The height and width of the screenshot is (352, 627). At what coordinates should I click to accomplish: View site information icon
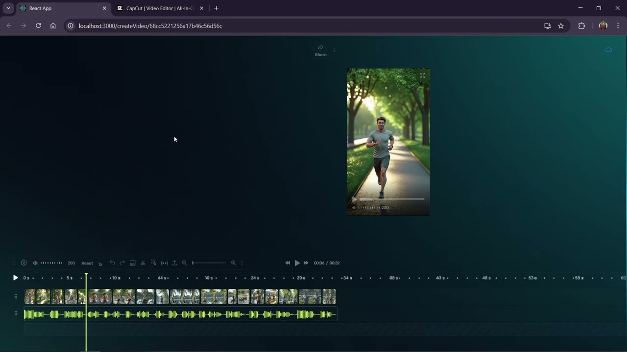coord(70,26)
